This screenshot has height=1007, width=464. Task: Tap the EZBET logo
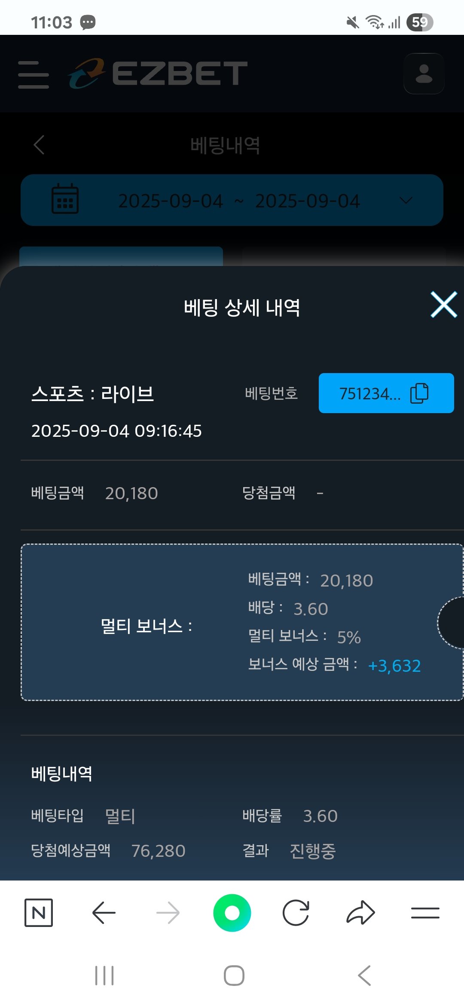coord(158,74)
